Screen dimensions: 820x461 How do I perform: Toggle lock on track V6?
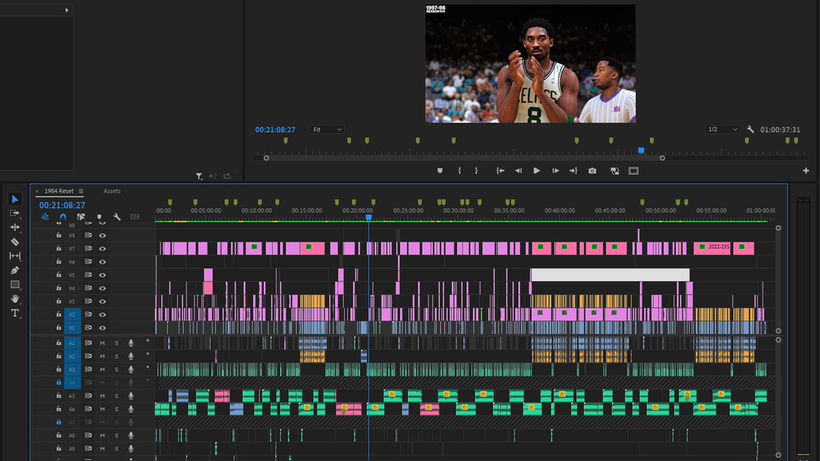coord(59,262)
